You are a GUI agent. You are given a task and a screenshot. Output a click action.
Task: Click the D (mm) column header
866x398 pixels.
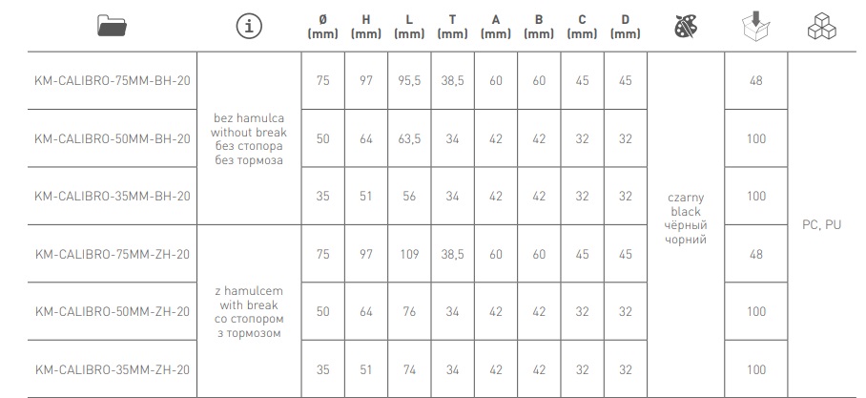tap(626, 27)
